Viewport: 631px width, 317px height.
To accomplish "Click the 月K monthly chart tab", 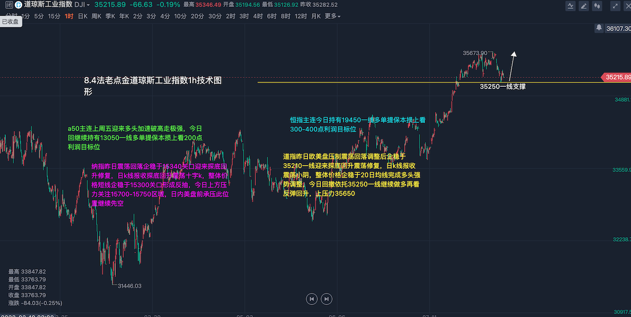I will point(315,16).
